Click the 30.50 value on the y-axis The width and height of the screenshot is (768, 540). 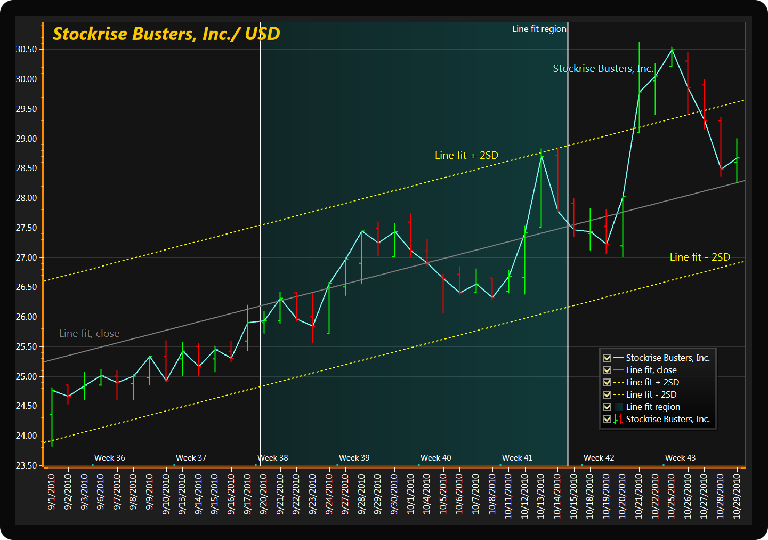26,50
